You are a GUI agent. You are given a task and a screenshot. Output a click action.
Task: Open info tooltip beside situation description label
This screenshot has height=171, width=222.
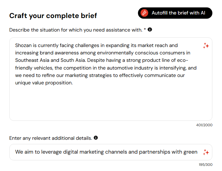(150, 30)
